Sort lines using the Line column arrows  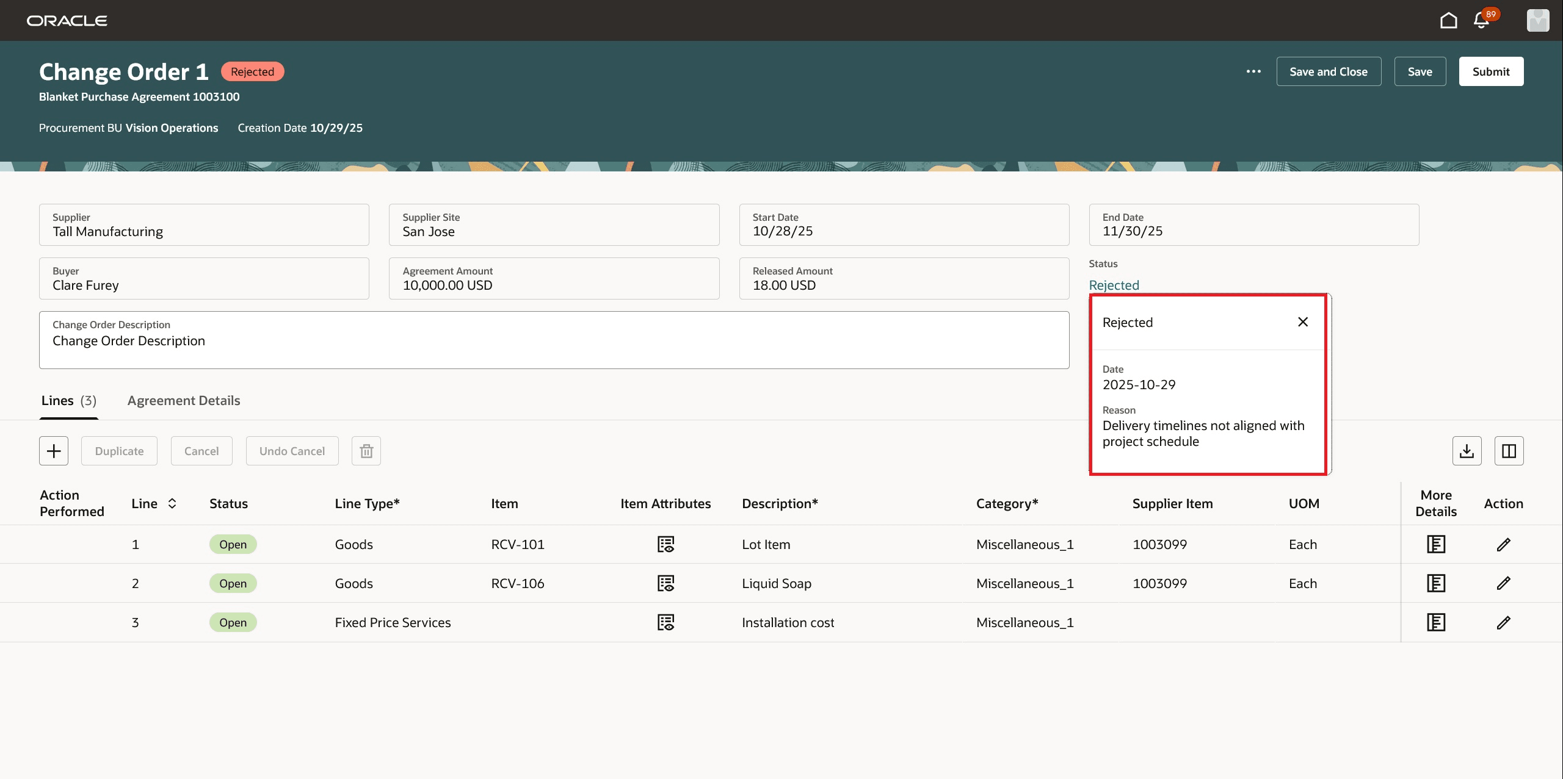pos(172,503)
